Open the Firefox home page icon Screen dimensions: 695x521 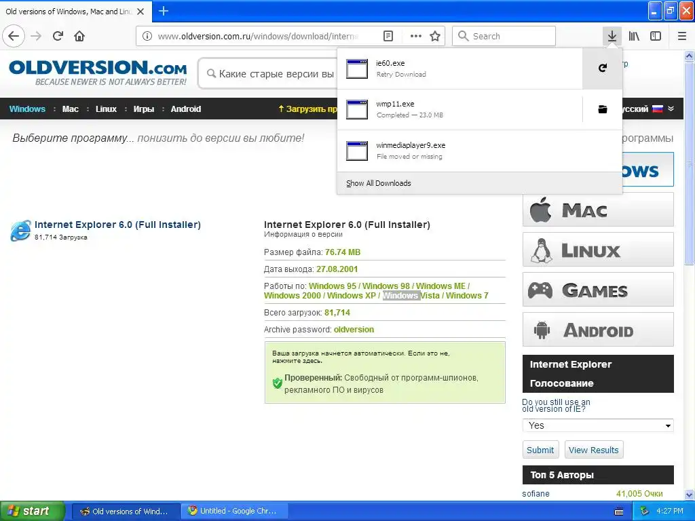79,36
